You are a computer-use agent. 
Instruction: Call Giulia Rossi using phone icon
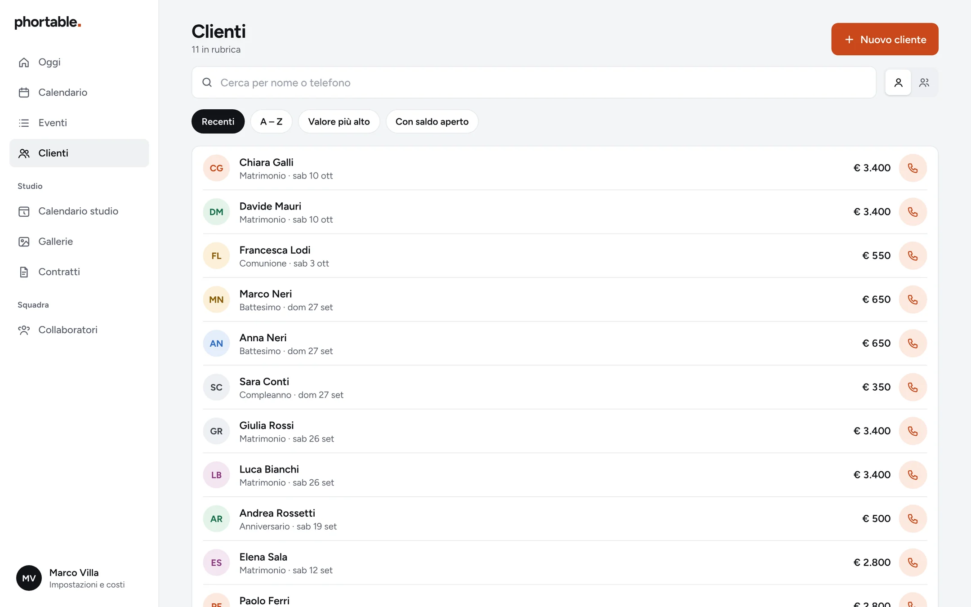tap(913, 431)
